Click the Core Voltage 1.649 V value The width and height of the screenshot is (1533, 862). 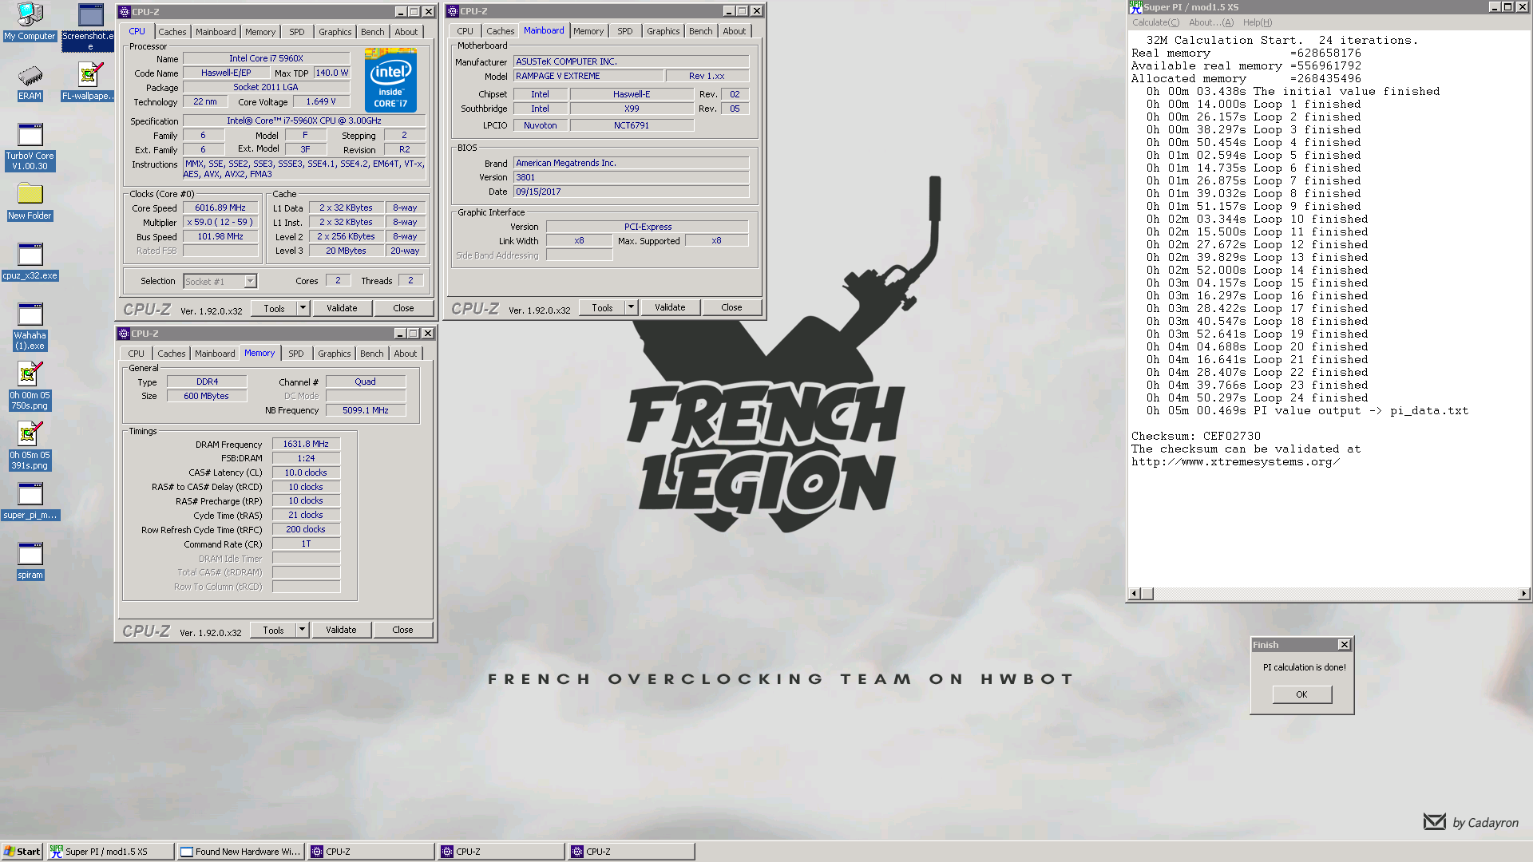click(x=321, y=101)
